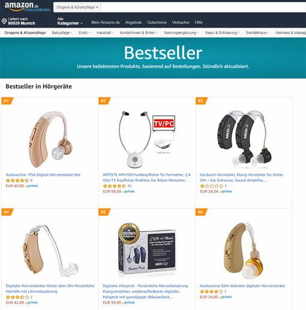Go to Gutscheine in the navigation

pos(157,22)
